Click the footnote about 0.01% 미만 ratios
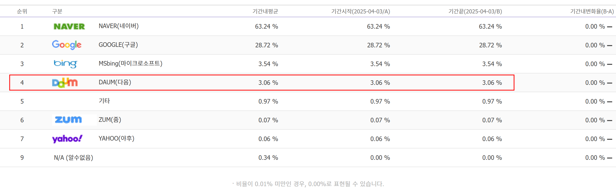Viewport: 616px width, 194px height. [x=308, y=184]
